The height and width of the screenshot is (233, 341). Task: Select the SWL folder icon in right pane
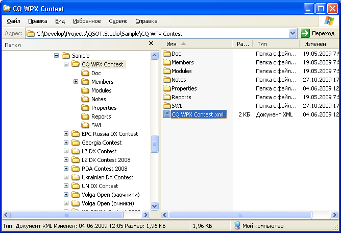click(167, 106)
